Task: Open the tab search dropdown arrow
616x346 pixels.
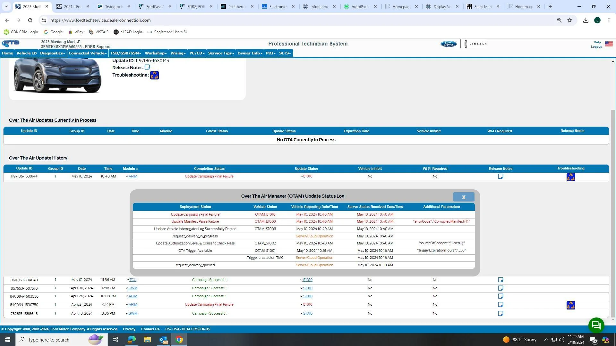Action: pos(6,6)
